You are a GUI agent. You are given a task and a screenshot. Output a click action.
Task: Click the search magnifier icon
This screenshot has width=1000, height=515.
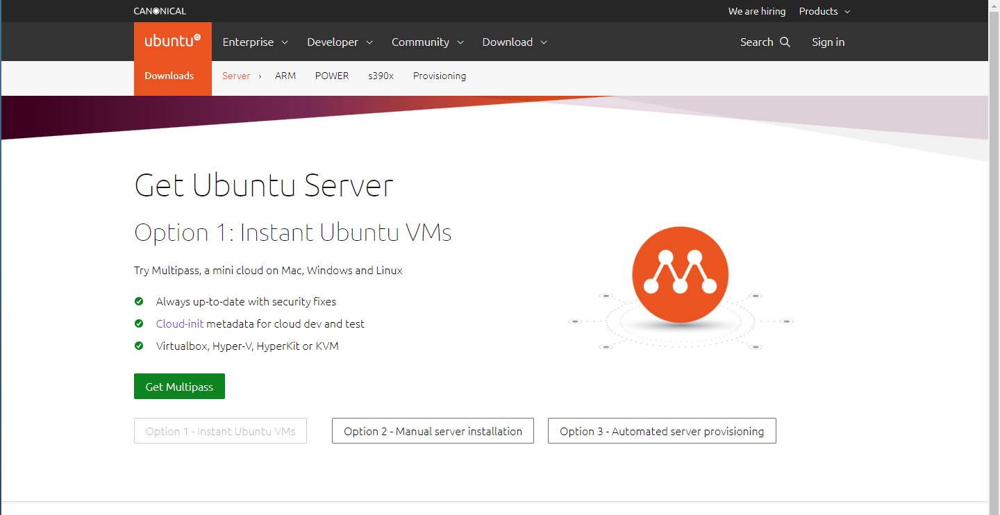pos(785,42)
